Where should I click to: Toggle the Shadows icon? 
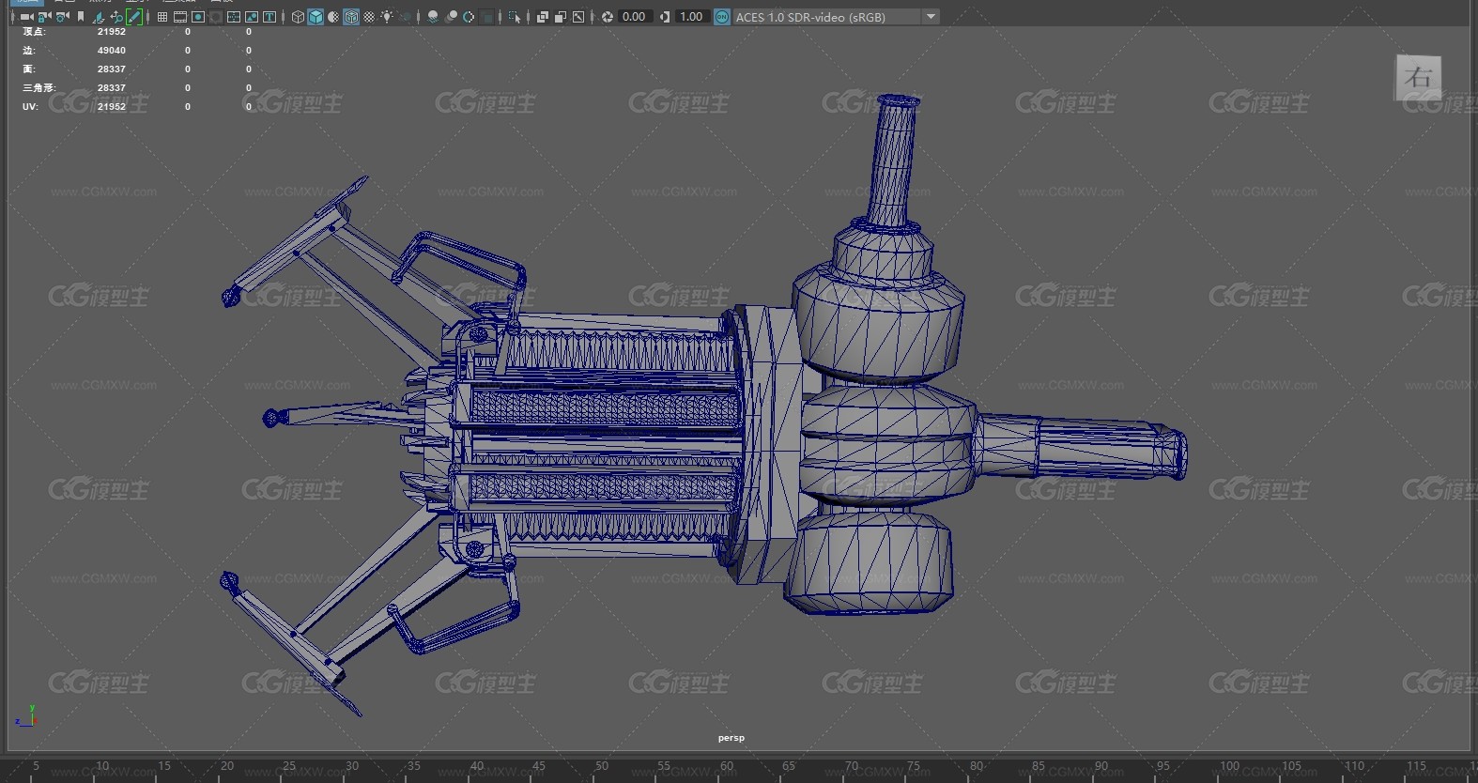tap(405, 17)
